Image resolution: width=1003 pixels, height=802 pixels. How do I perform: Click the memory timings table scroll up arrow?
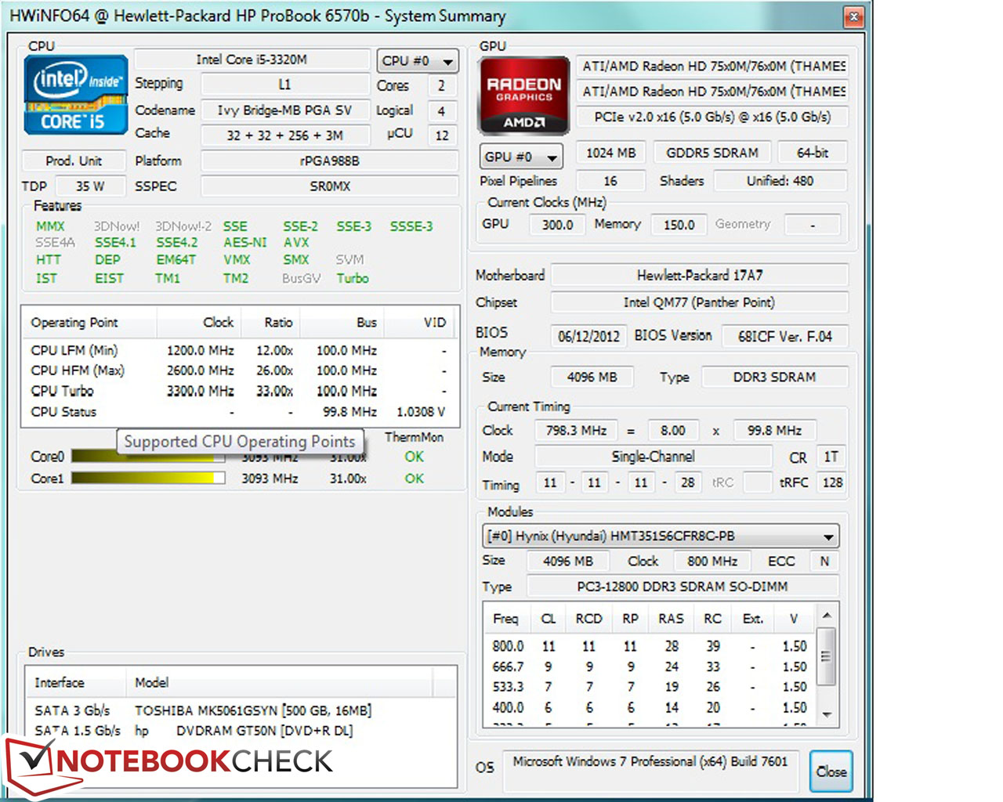[x=827, y=616]
